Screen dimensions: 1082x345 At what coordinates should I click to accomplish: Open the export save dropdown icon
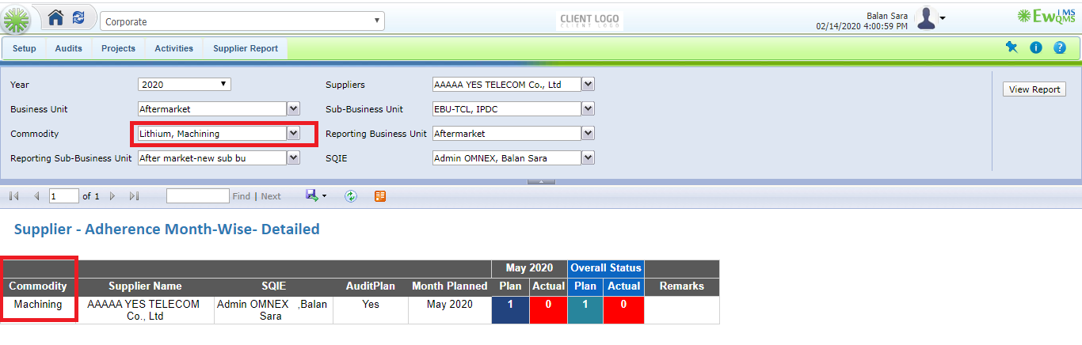click(x=315, y=195)
